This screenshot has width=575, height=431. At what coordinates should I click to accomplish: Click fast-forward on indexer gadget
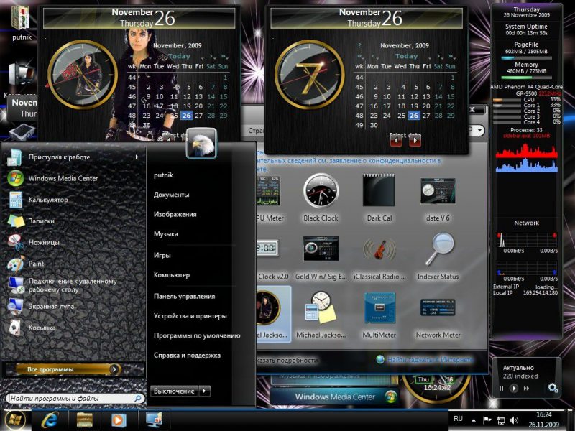pos(527,388)
